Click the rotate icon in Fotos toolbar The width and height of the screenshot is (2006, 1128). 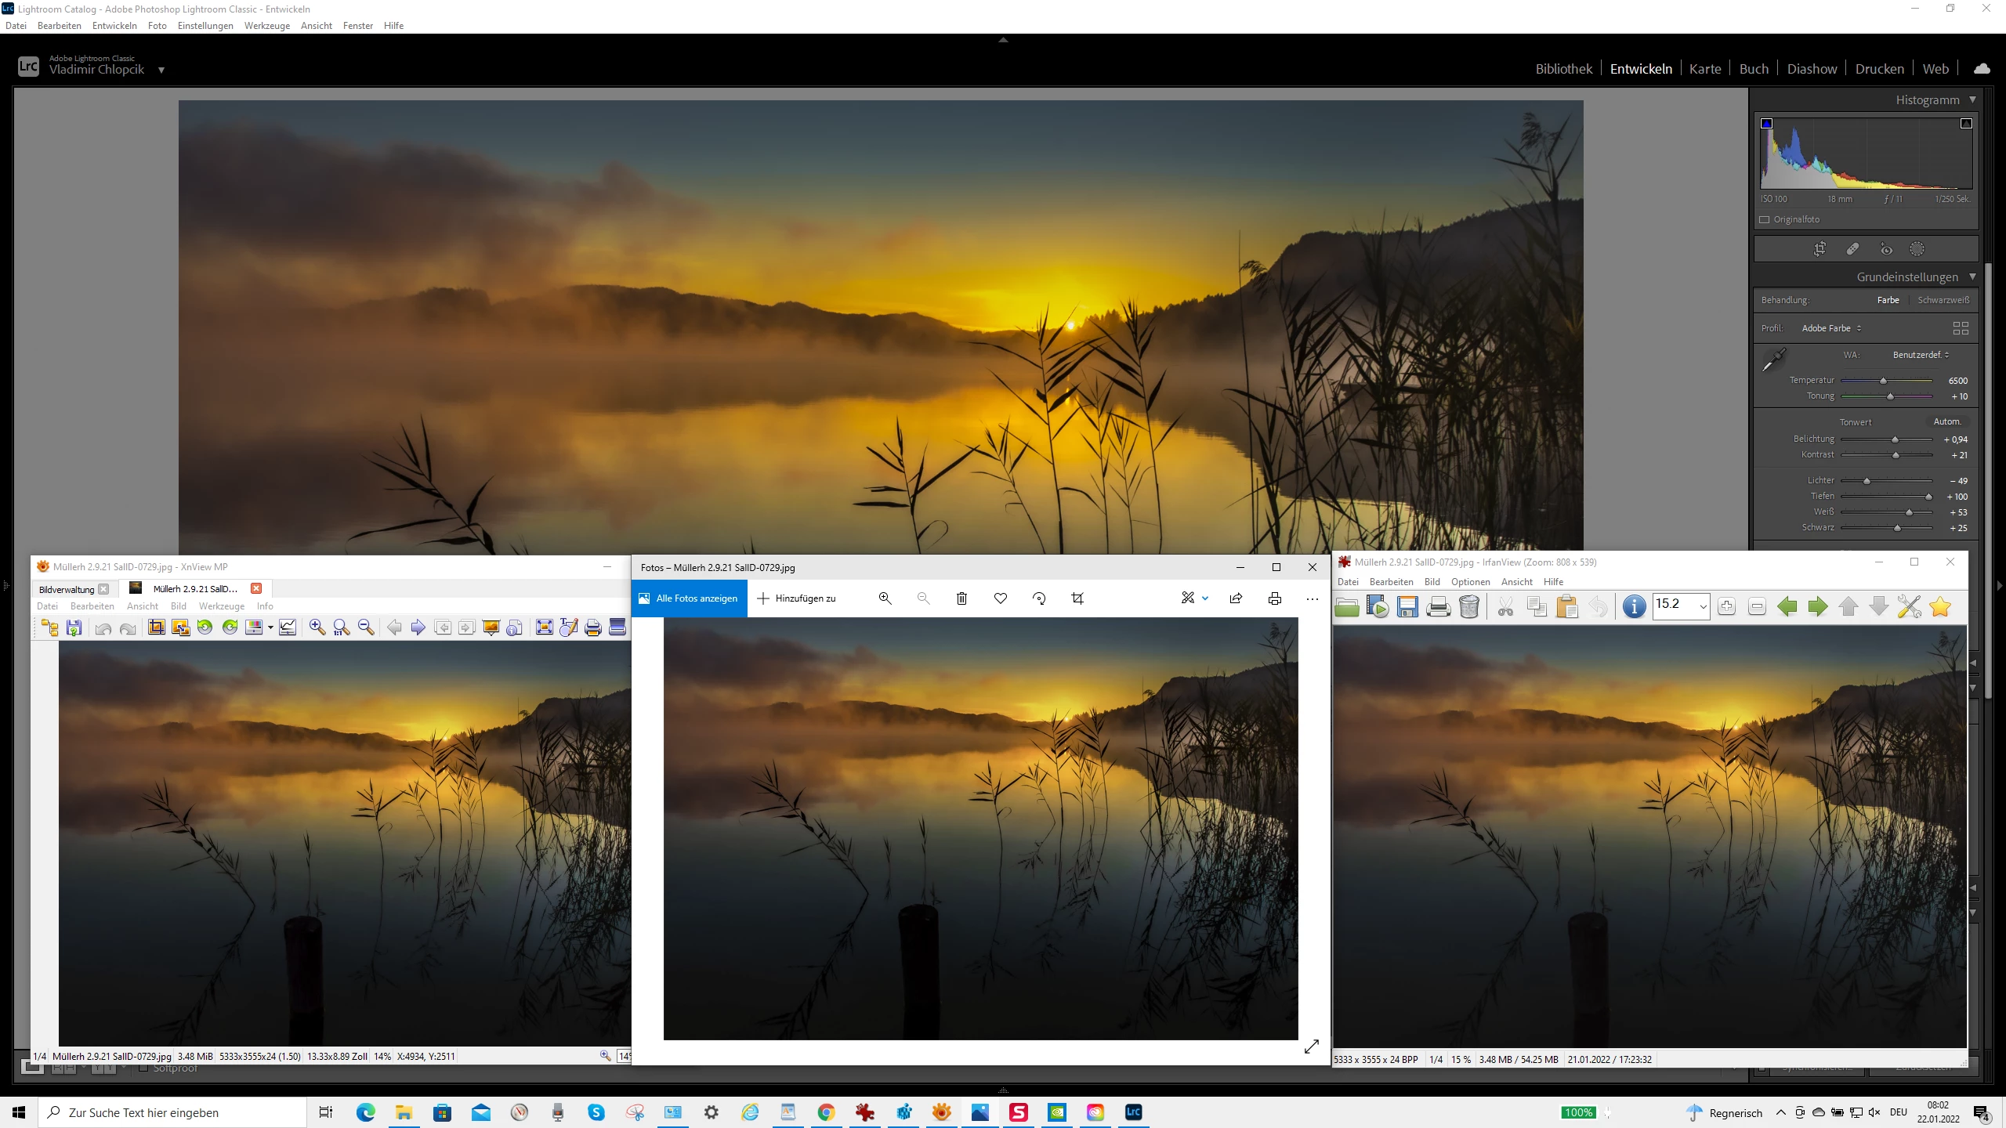[1039, 598]
